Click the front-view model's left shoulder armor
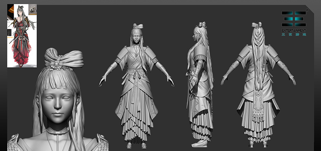Image resolution: width=321 pixels, height=151 pixels. point(151,54)
